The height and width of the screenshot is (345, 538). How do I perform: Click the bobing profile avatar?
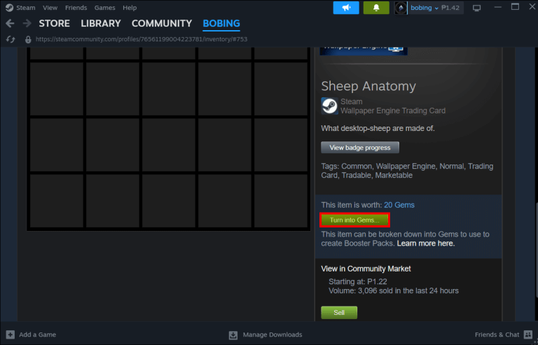[401, 8]
